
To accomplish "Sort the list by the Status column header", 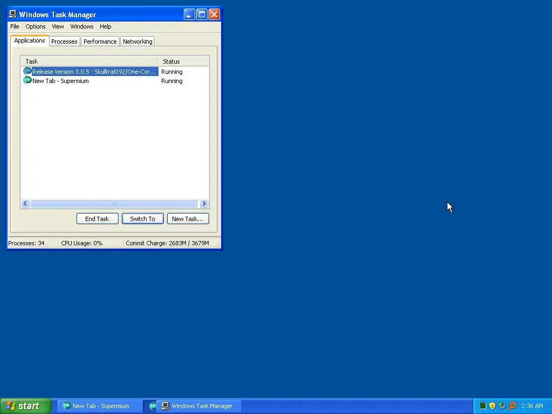I will point(183,61).
